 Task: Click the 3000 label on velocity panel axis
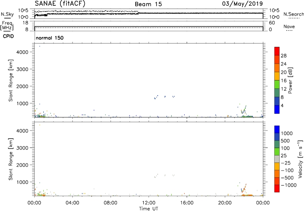[22, 148]
